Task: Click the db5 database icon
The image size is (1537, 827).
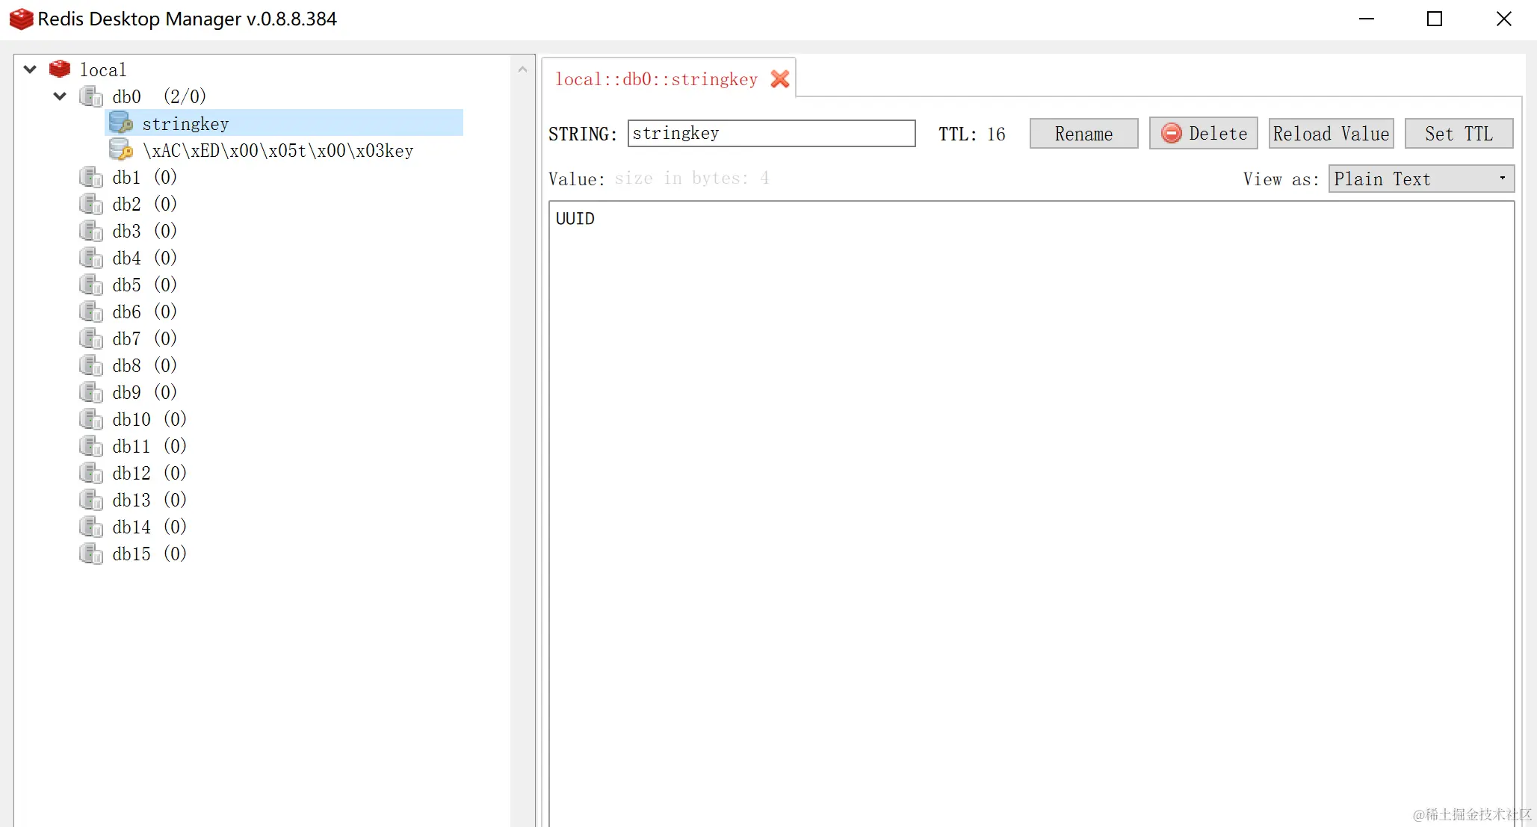Action: (x=91, y=285)
